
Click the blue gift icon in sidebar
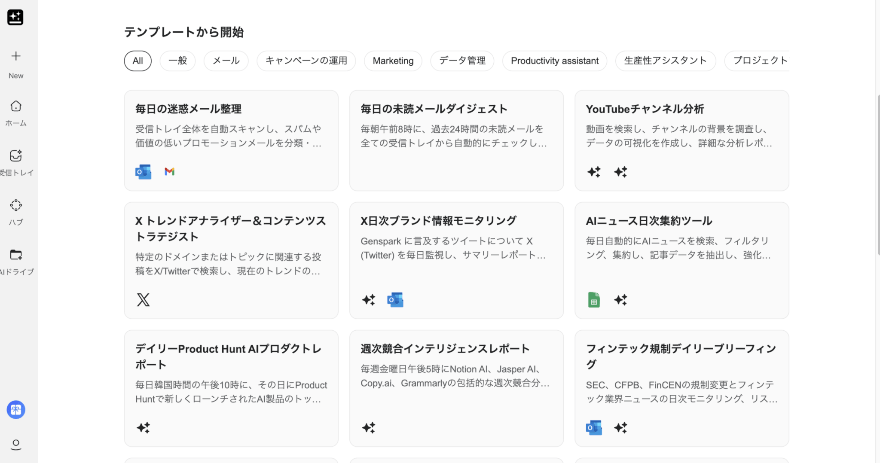[x=16, y=410]
